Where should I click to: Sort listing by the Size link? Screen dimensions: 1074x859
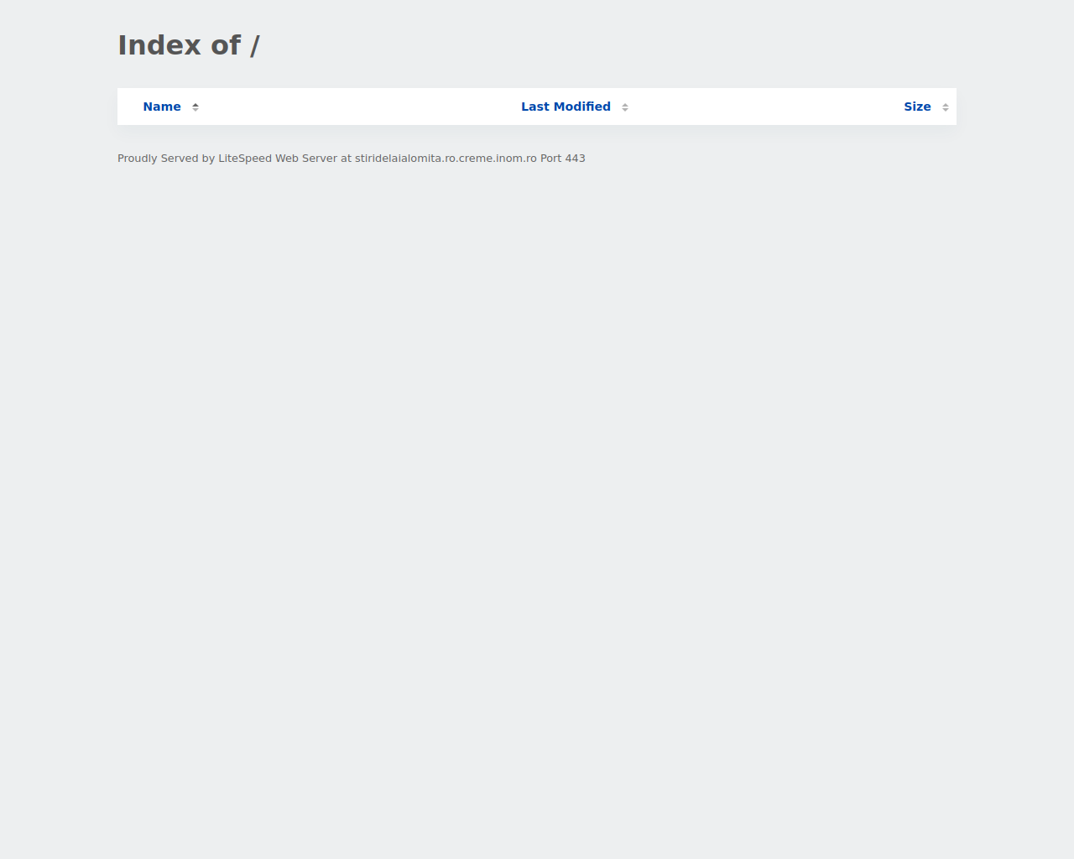(917, 107)
